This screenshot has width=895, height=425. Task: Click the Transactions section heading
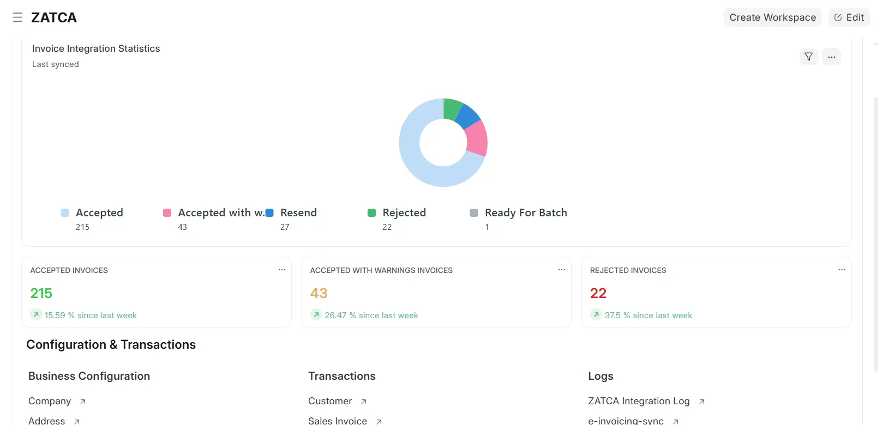342,376
